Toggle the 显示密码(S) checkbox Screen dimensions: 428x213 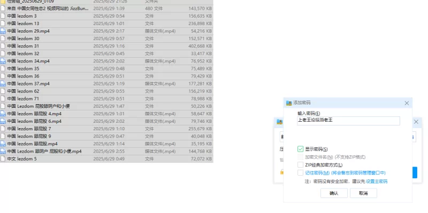pyautogui.click(x=300, y=149)
